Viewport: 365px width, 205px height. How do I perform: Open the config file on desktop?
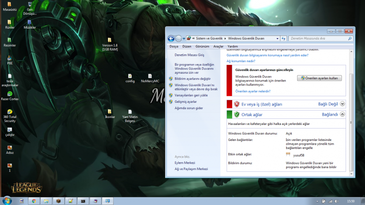tap(130, 78)
